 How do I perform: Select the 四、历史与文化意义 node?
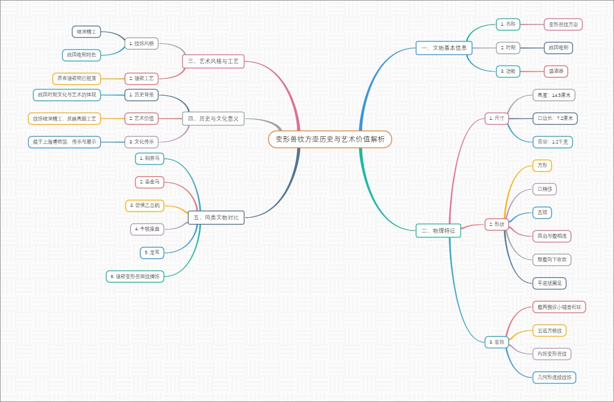point(213,119)
